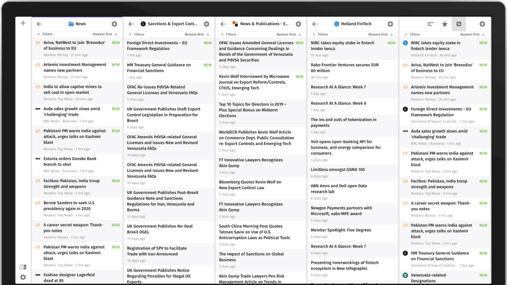The width and height of the screenshot is (507, 285).
Task: Open the column layout icon in left sidebar
Action: click(23, 267)
